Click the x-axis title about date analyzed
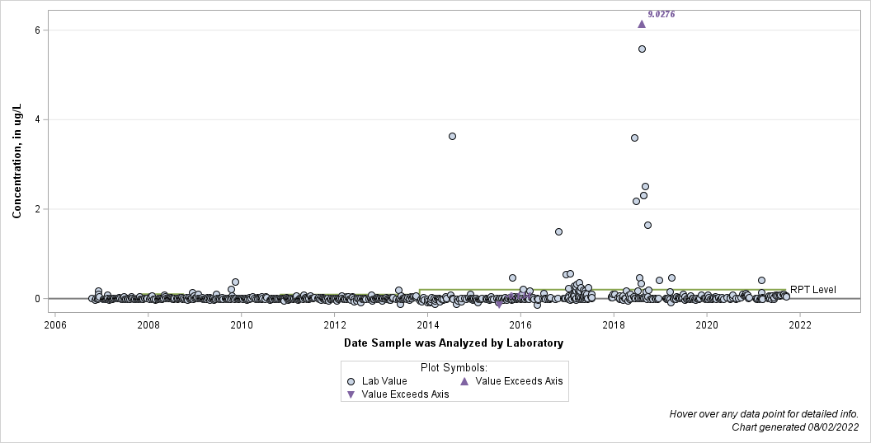Viewport: 871px width, 443px height. 454,343
